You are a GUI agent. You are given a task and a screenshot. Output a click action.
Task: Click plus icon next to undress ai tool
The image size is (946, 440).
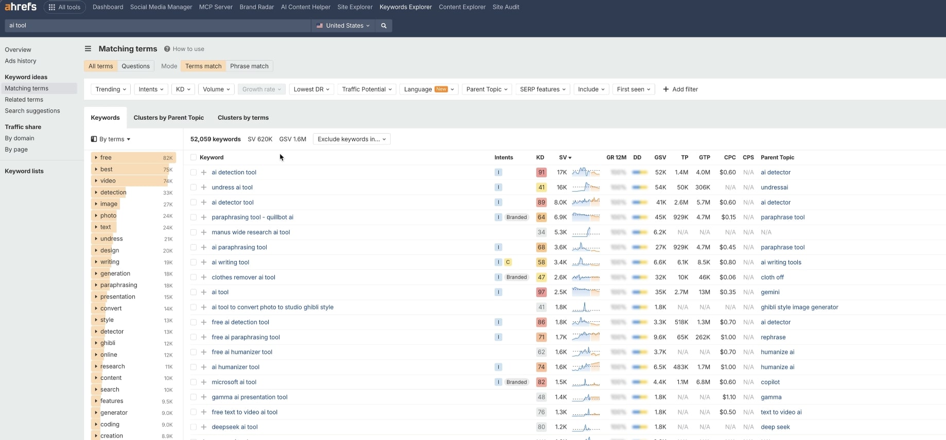tap(204, 188)
